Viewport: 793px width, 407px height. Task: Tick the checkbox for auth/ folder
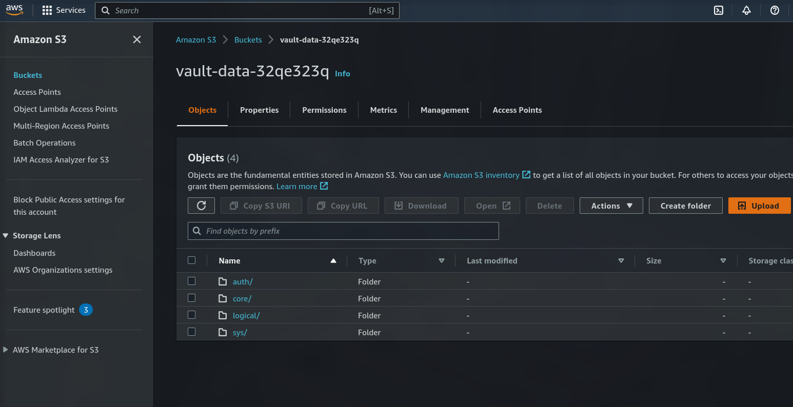[192, 281]
